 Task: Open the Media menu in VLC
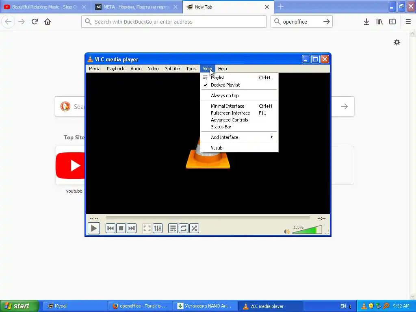[95, 69]
